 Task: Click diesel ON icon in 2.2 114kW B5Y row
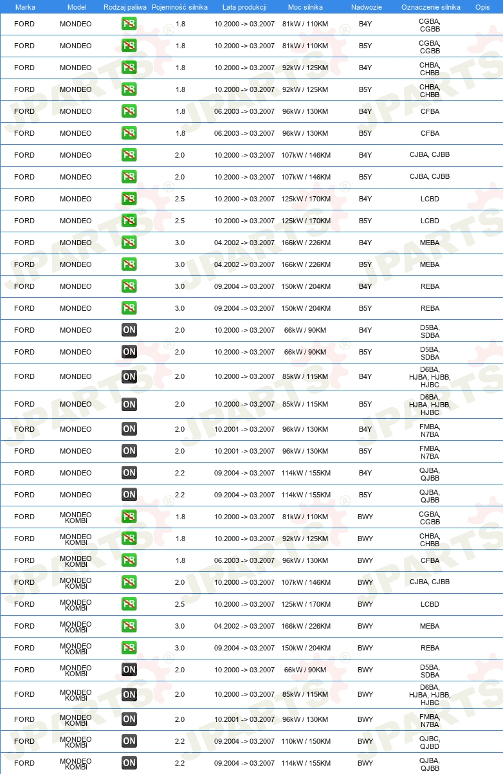[x=129, y=495]
